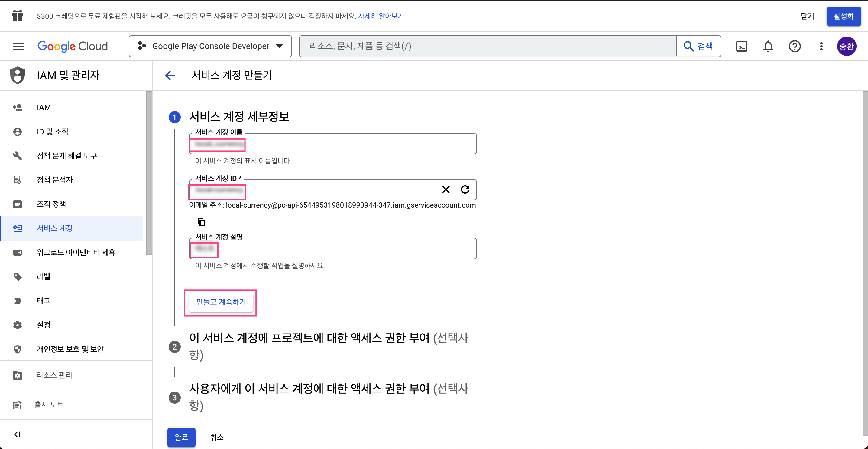868x449 pixels.
Task: Collapse the left sidebar panel
Action: point(17,434)
